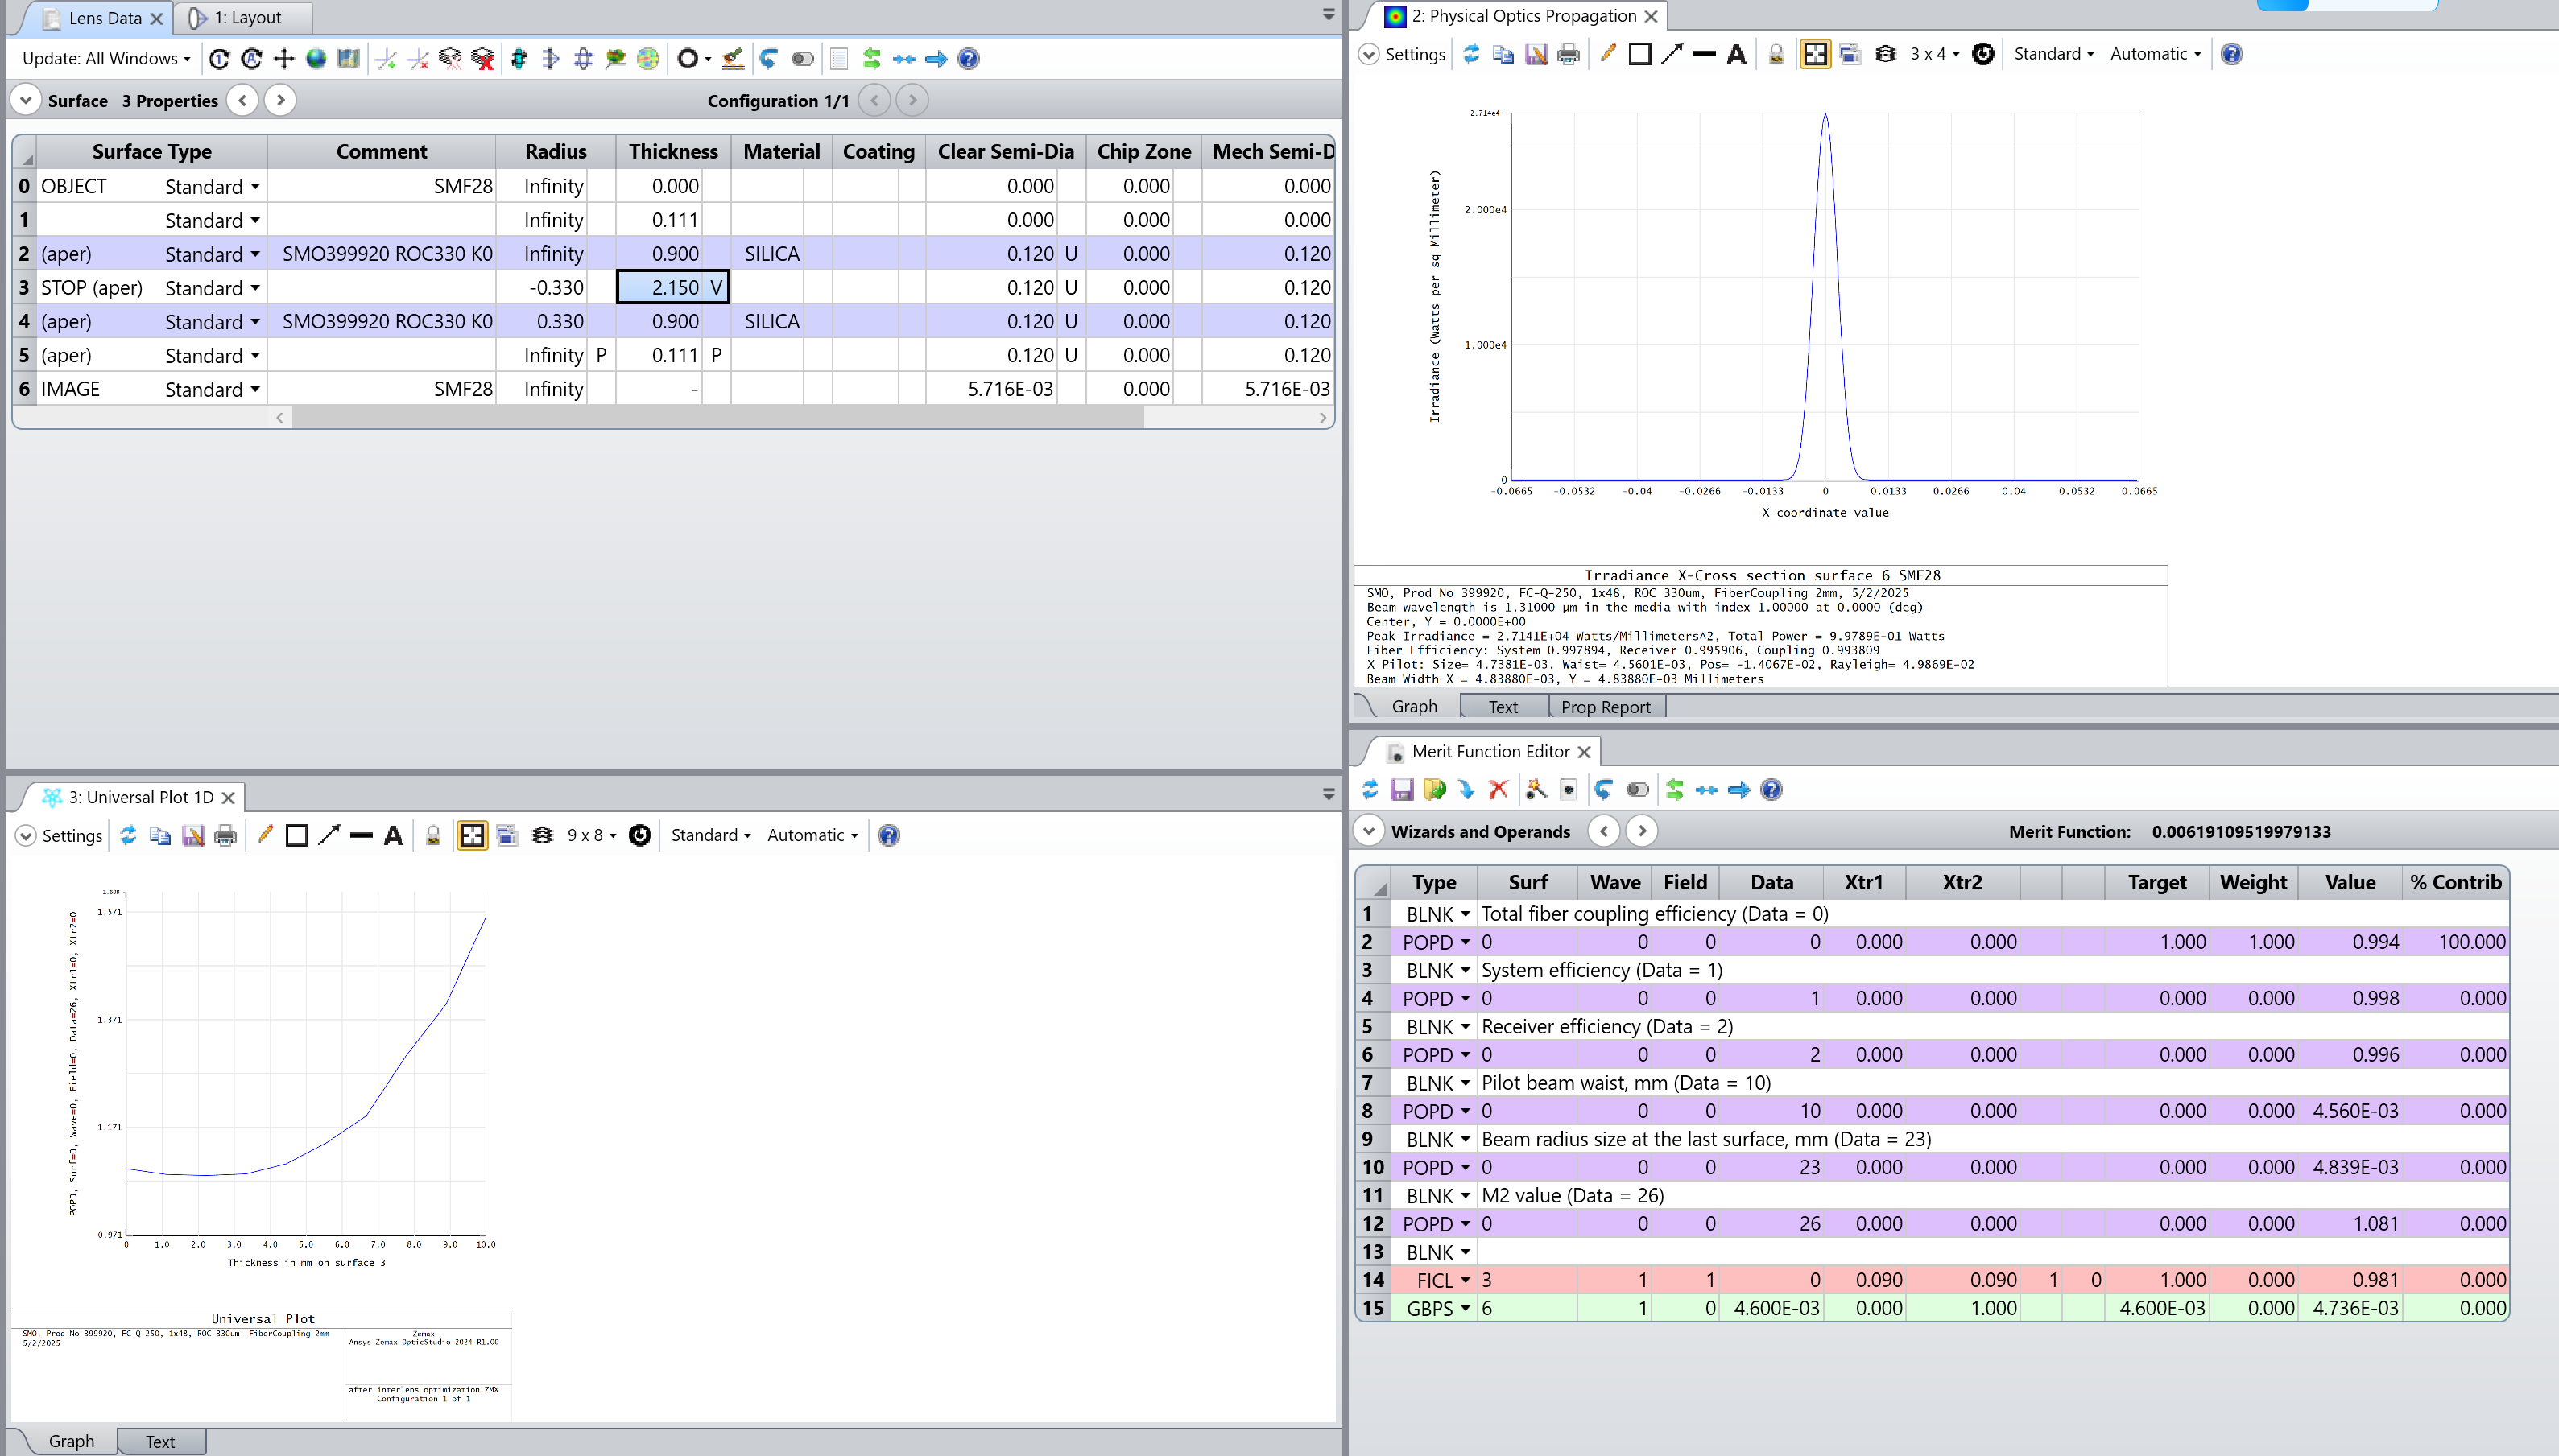The height and width of the screenshot is (1456, 2559).
Task: Click the Lens Data horizontal scrollbar
Action: coord(717,418)
